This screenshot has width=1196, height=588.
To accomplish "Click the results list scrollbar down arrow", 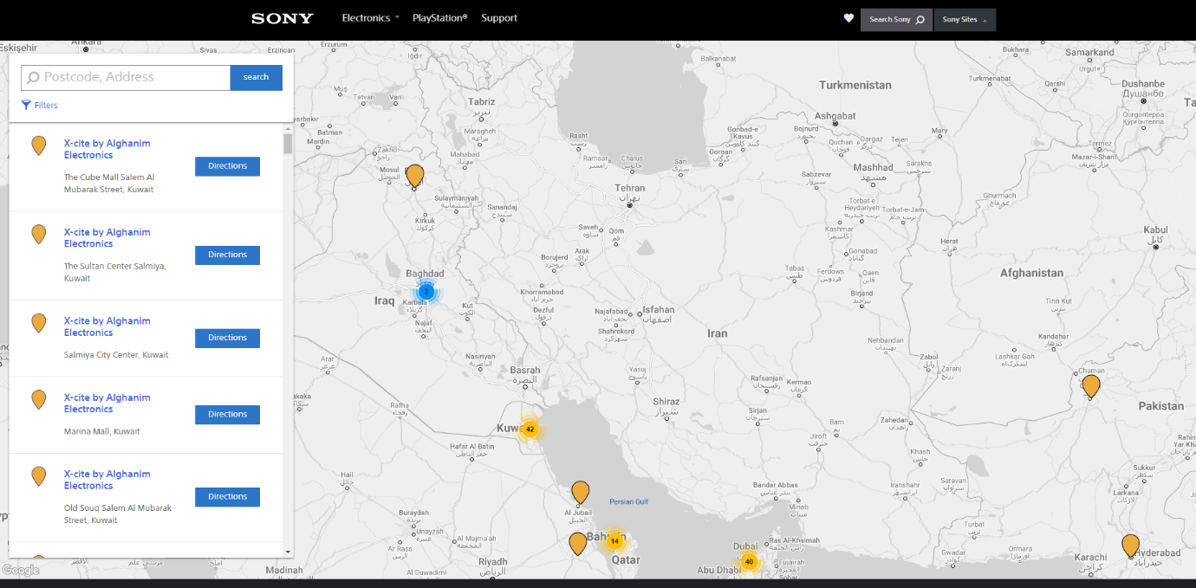I will coord(288,551).
